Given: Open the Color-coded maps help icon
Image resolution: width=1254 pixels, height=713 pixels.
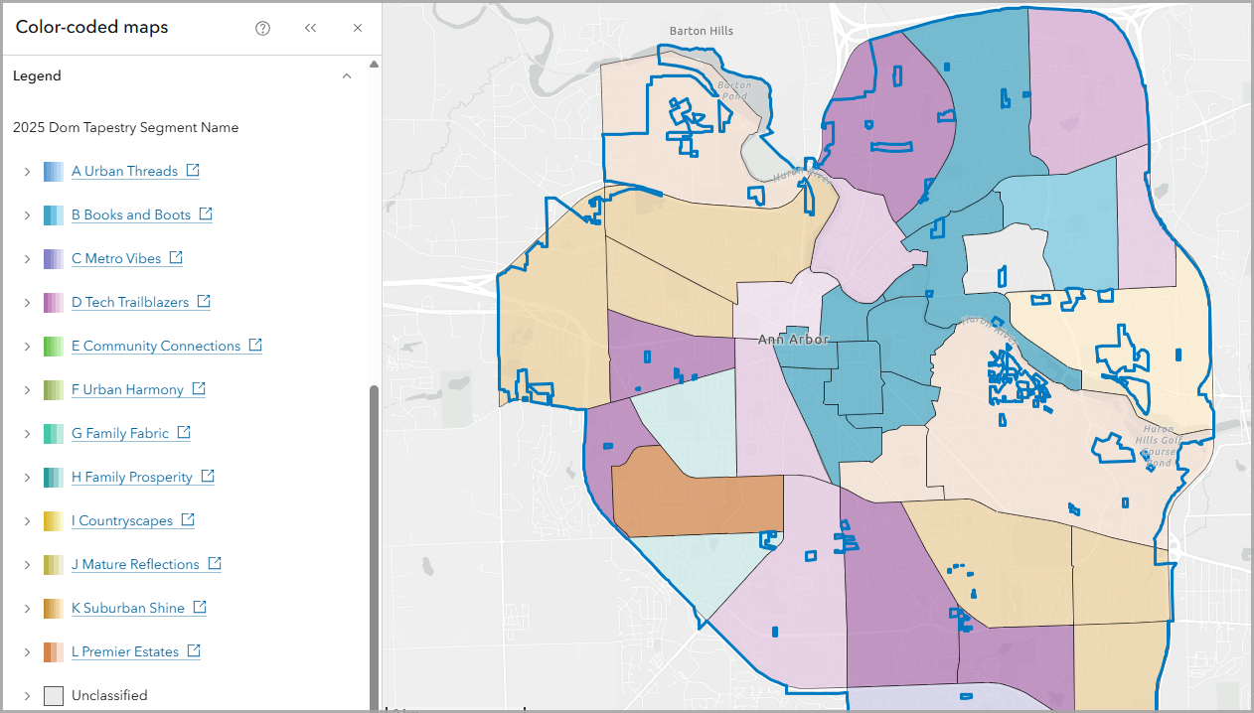Looking at the screenshot, I should coord(261,28).
